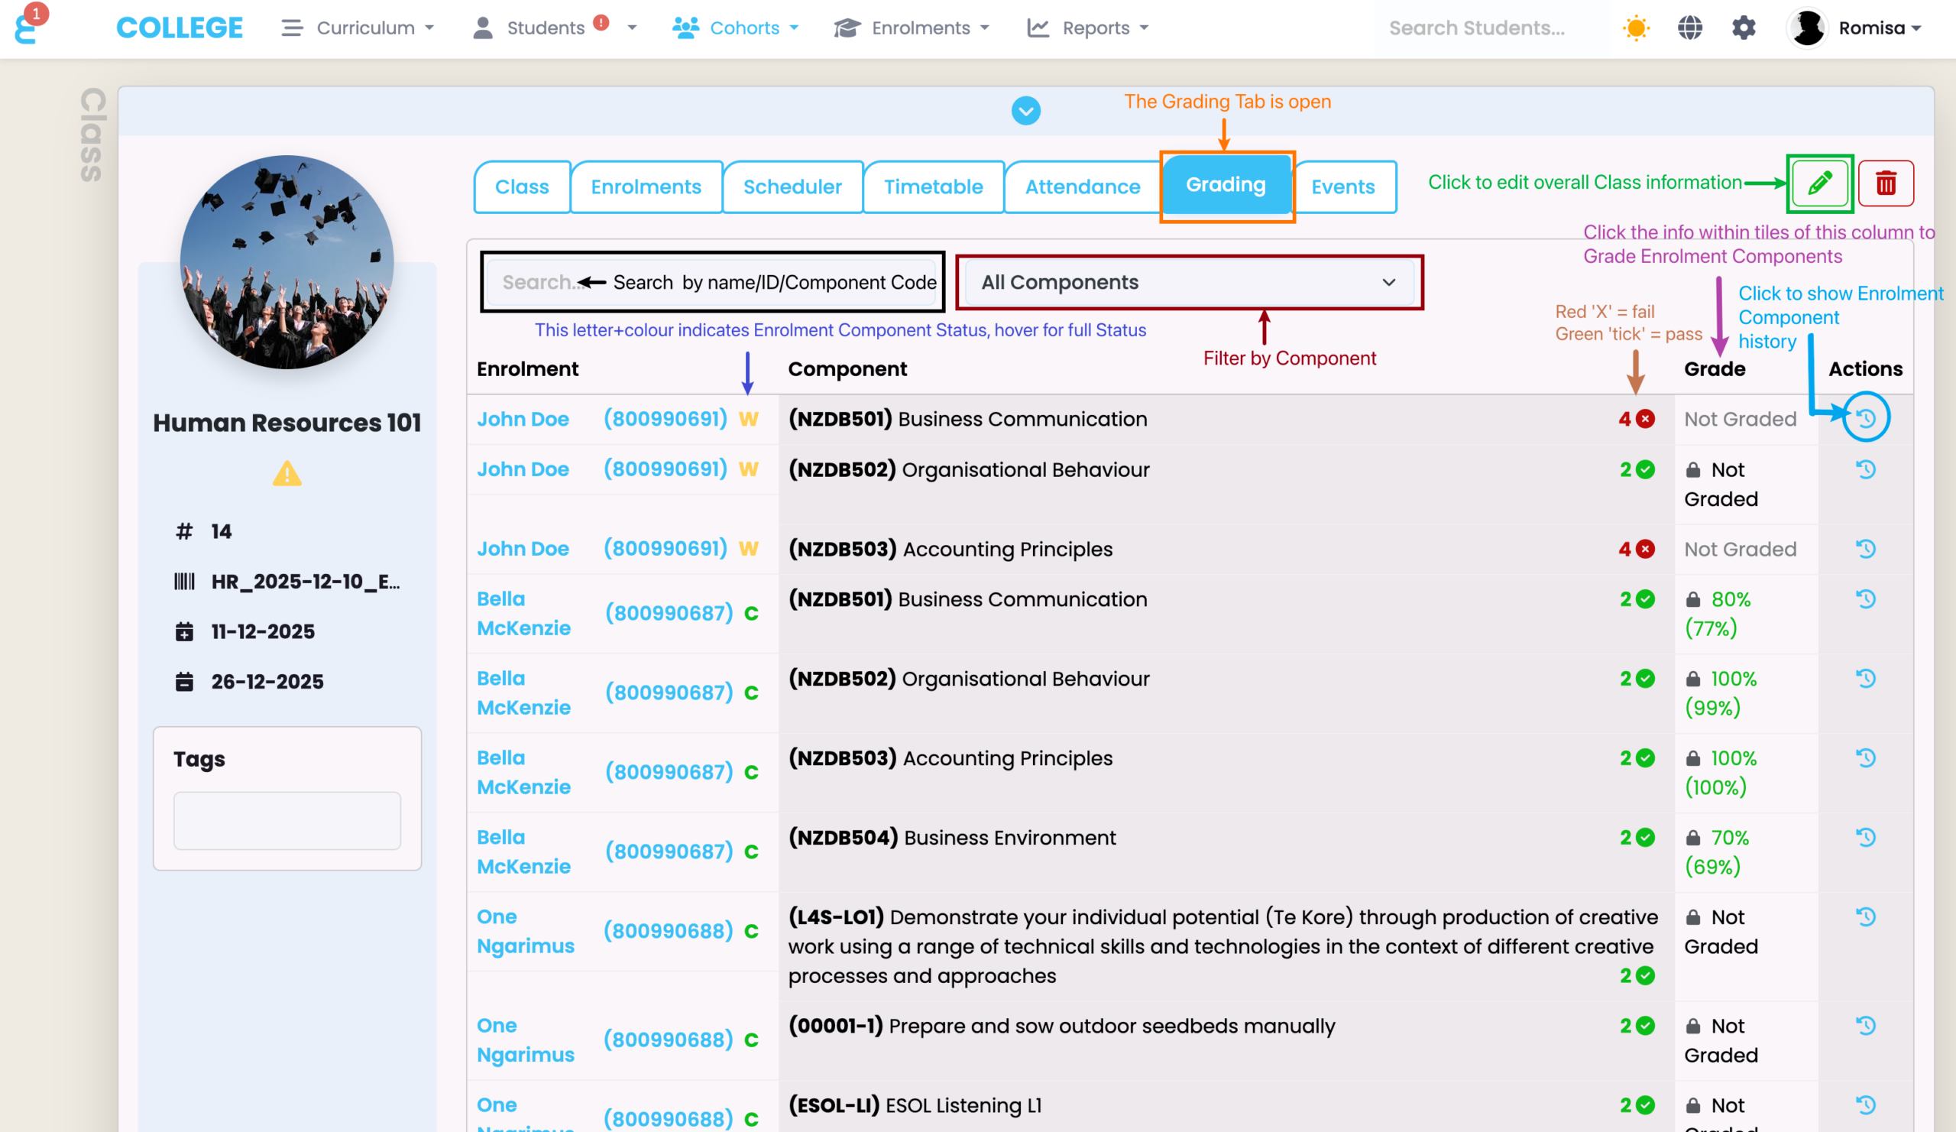Click the yellow warning triangle icon

[x=287, y=474]
